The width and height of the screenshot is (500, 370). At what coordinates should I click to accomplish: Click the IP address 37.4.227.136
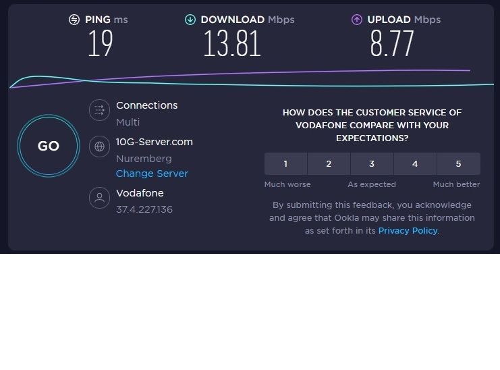pyautogui.click(x=144, y=209)
